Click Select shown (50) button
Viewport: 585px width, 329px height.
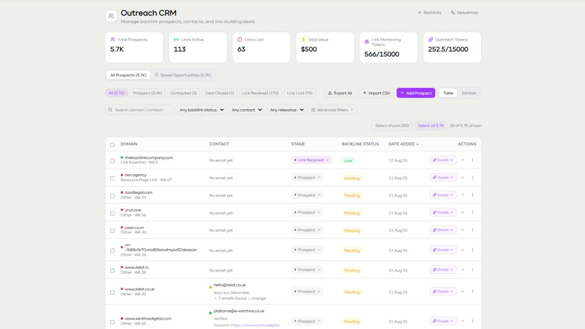click(x=392, y=126)
